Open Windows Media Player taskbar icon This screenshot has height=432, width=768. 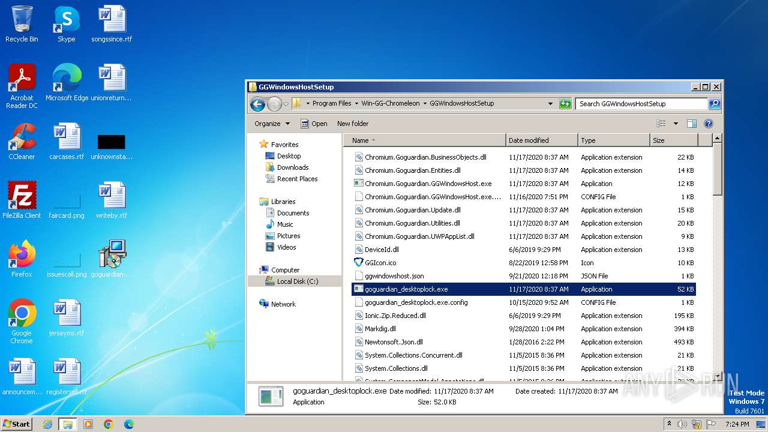(88, 424)
